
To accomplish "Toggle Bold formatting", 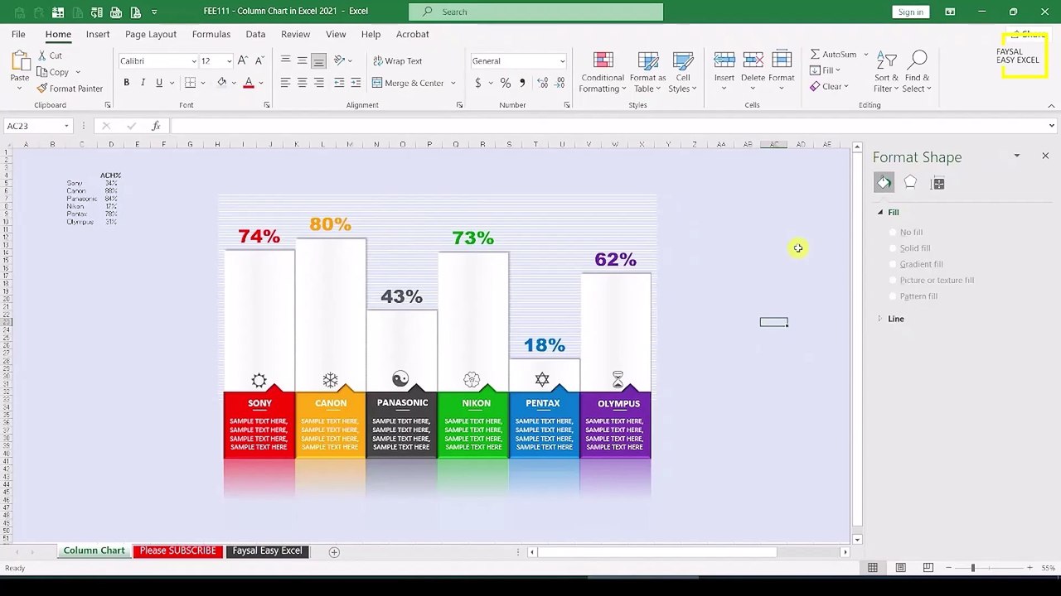I will [126, 83].
